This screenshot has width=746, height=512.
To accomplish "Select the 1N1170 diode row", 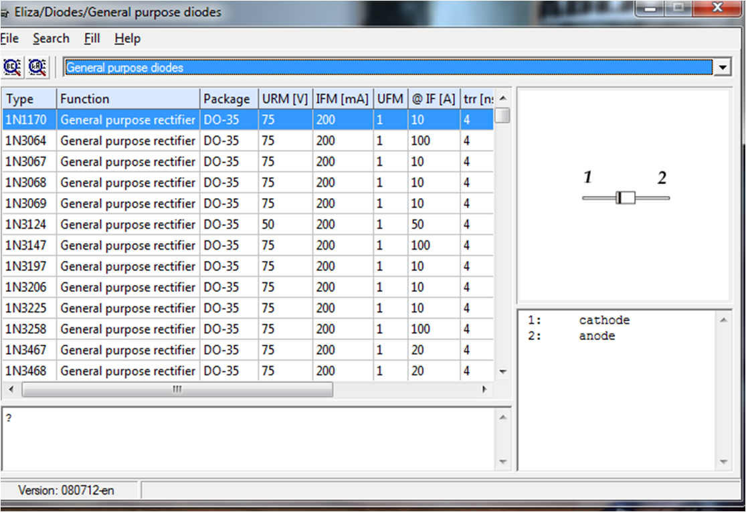I will (248, 120).
